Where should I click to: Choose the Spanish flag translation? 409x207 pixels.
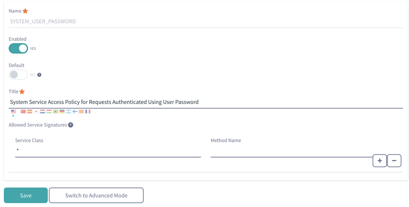29,112
